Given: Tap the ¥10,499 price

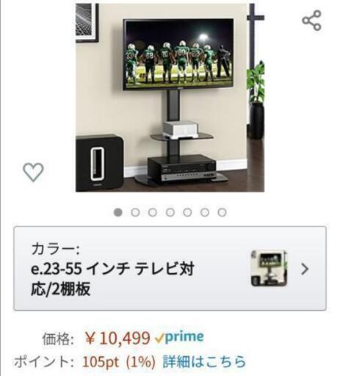Looking at the screenshot, I should click(117, 339).
